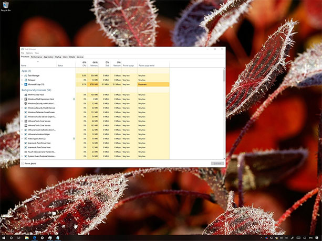
Task: Click the Task Manager process icon
Action: (x=26, y=75)
